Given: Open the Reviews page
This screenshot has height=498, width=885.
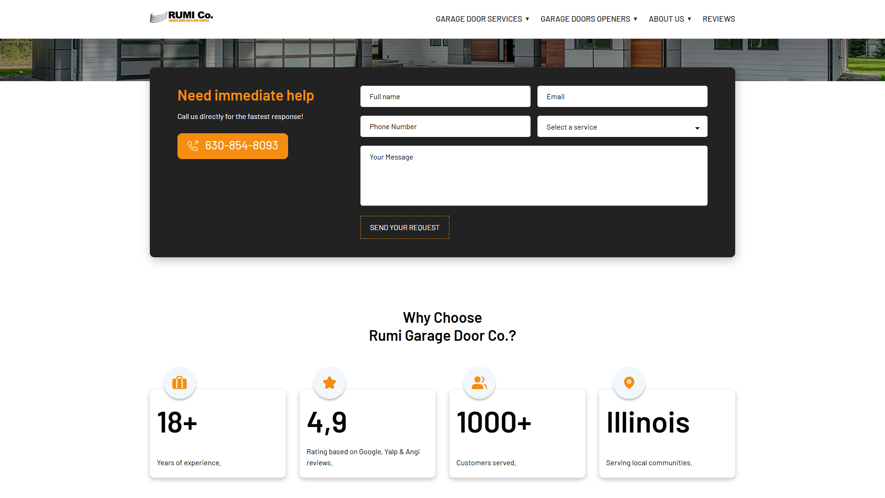Looking at the screenshot, I should tap(719, 19).
